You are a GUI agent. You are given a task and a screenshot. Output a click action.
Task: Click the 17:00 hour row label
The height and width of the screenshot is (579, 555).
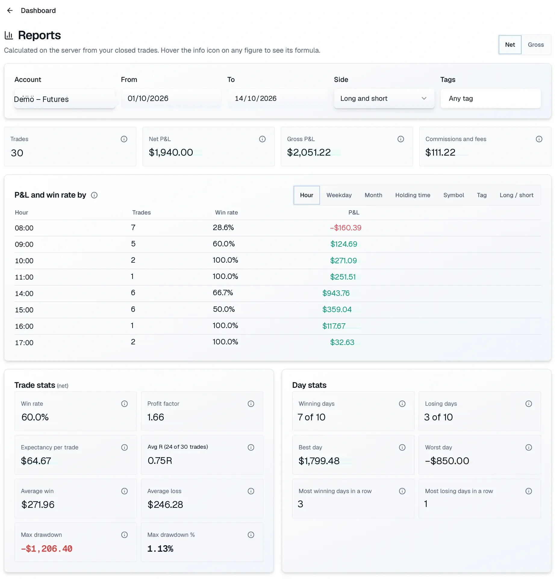[x=24, y=343]
